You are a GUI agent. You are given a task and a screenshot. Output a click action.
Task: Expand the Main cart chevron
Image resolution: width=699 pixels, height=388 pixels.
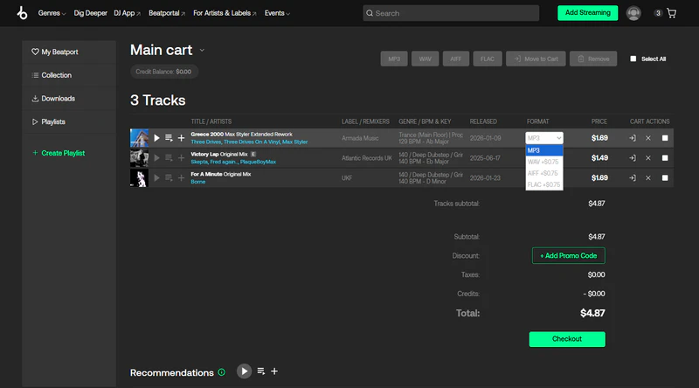(x=202, y=51)
